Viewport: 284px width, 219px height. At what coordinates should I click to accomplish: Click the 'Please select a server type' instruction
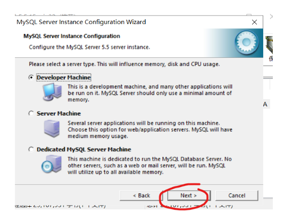point(124,64)
